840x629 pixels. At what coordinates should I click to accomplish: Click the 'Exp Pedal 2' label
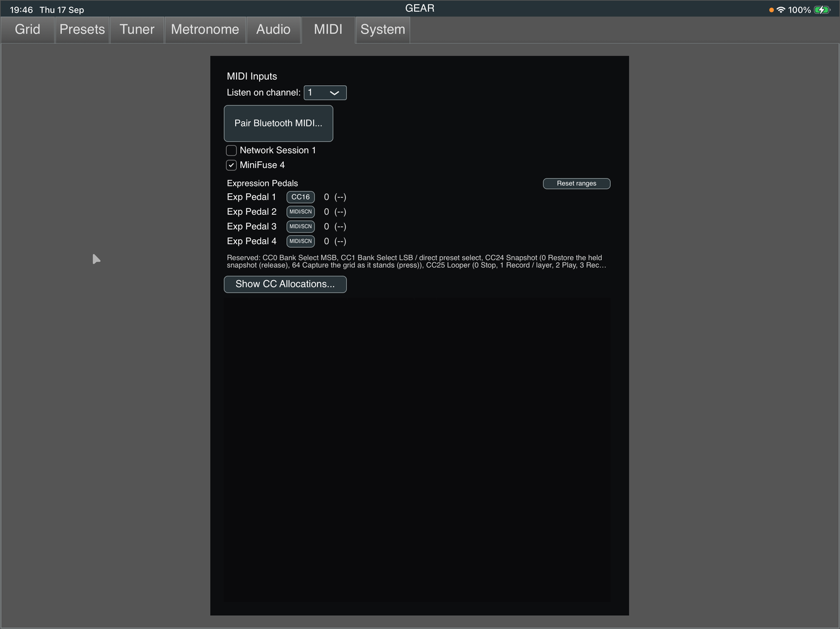coord(251,212)
